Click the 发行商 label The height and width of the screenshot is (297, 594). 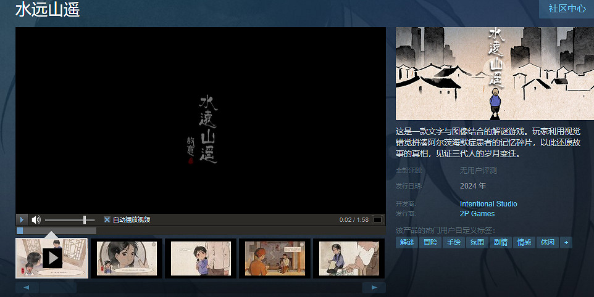pyautogui.click(x=406, y=213)
